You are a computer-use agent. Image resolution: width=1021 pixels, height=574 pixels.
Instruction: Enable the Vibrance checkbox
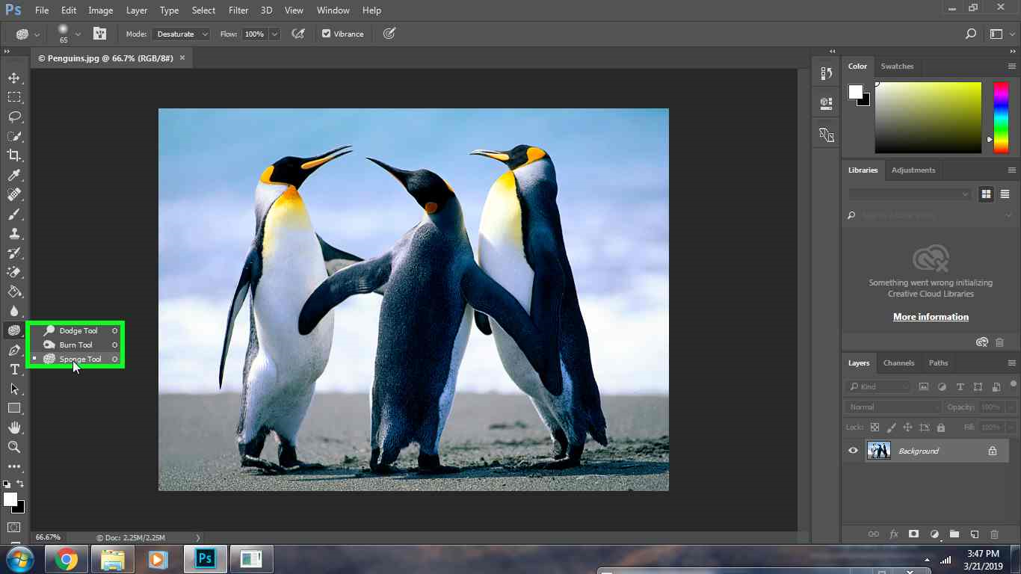326,34
